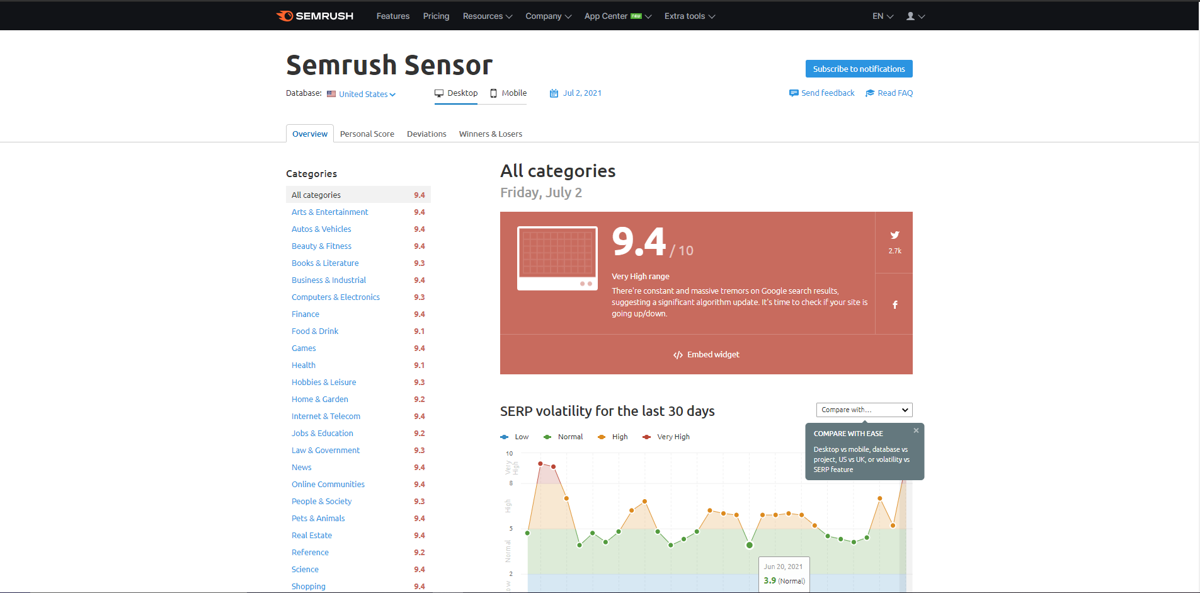Click the Send feedback speech icon
The height and width of the screenshot is (593, 1200).
point(794,93)
